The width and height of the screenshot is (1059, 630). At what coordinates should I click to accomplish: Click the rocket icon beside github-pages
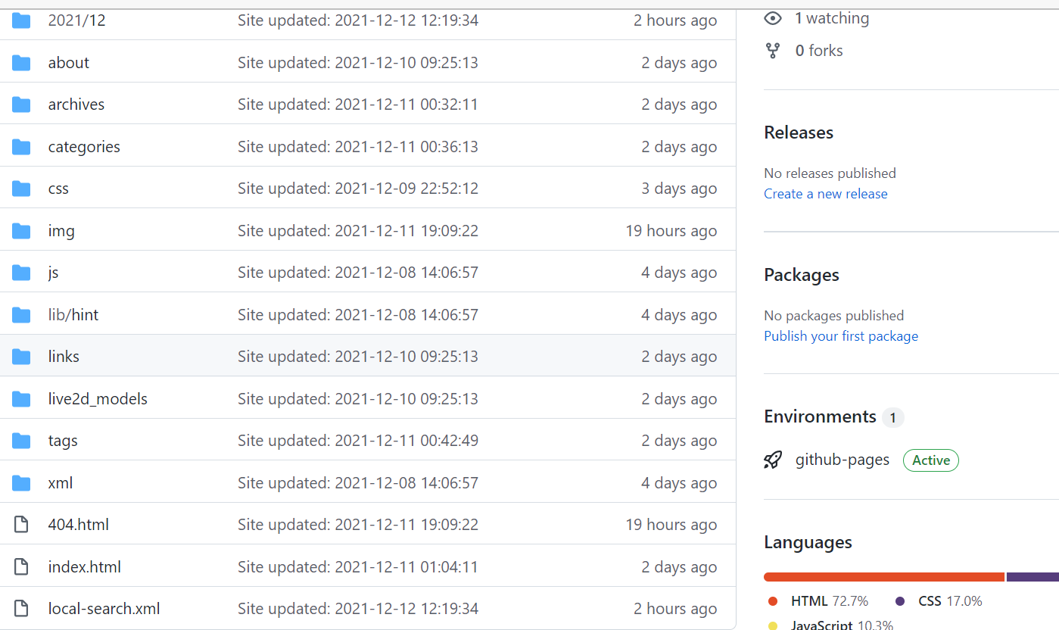tap(773, 460)
